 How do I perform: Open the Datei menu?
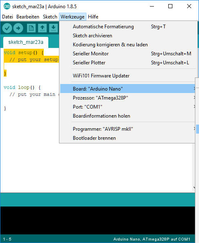[x=8, y=16]
